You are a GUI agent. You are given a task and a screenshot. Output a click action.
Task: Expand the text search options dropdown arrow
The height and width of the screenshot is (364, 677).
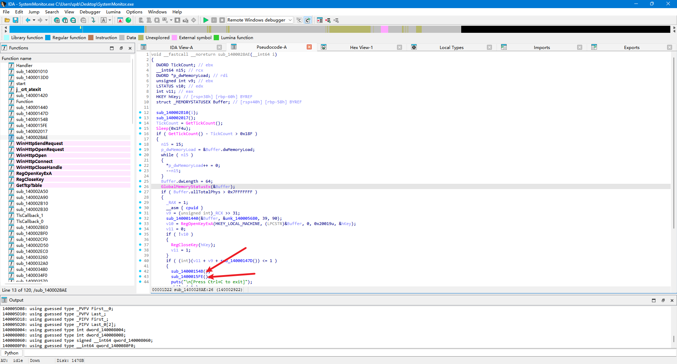110,20
